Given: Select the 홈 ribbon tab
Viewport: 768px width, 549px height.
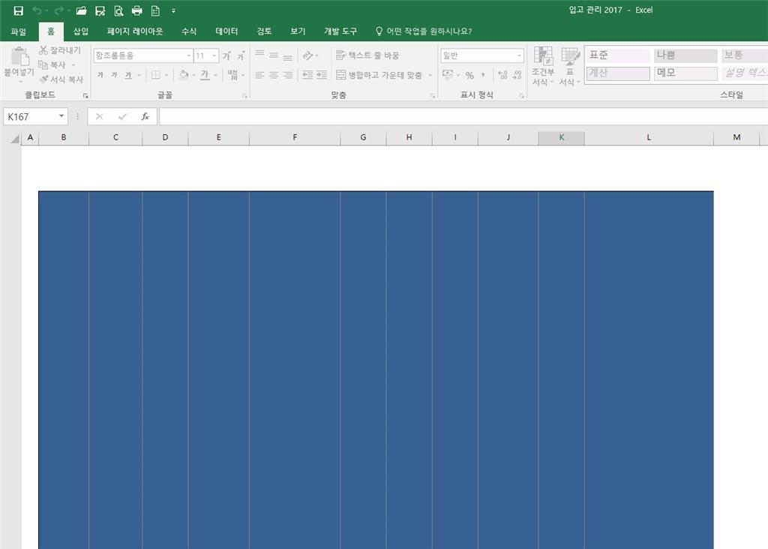Looking at the screenshot, I should click(51, 31).
